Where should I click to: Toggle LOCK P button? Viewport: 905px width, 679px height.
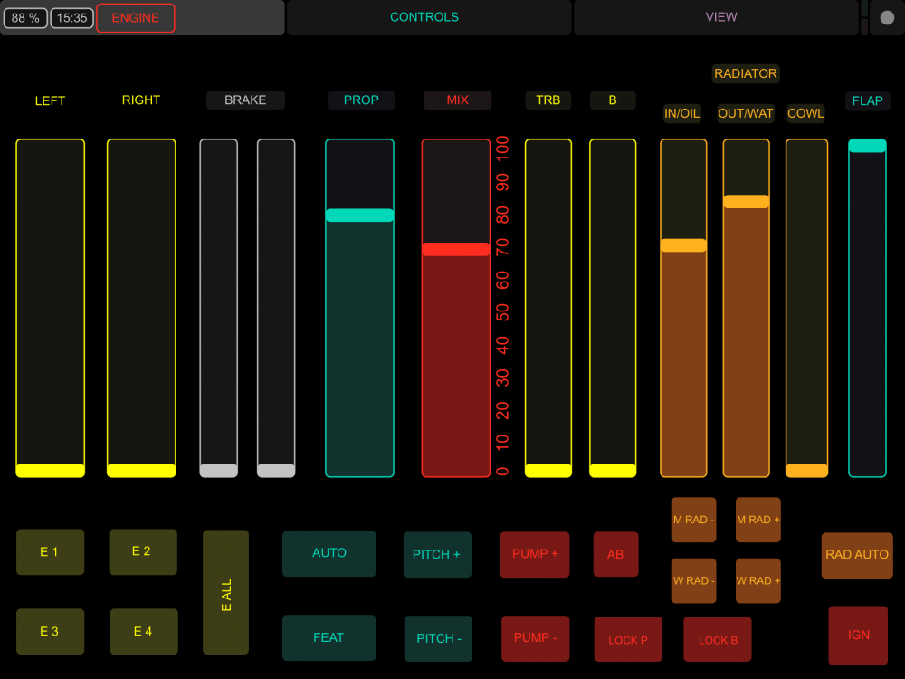(x=629, y=640)
